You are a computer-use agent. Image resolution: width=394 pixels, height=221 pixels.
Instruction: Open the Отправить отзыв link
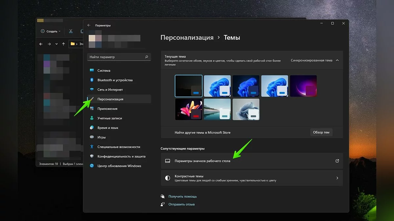(x=182, y=204)
